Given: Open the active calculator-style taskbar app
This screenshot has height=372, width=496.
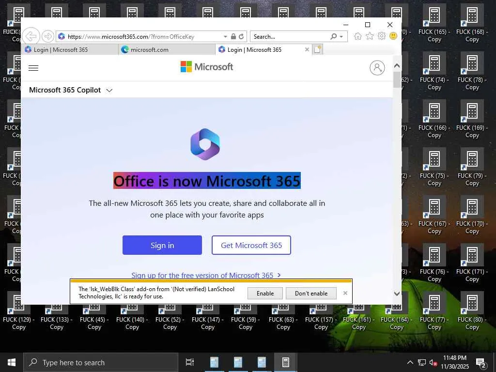Looking at the screenshot, I should tap(285, 362).
